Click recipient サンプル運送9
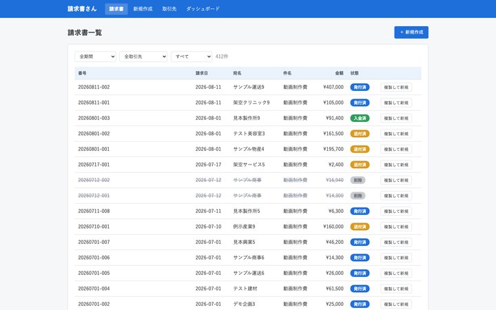 (x=249, y=87)
